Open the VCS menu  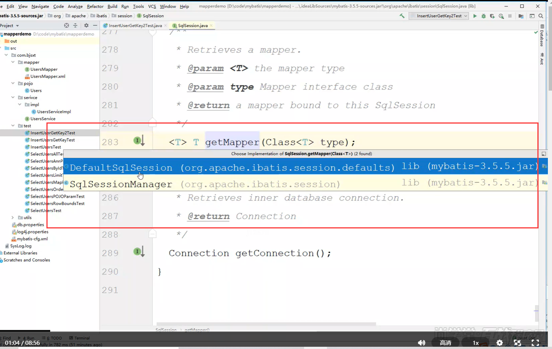pos(152,6)
